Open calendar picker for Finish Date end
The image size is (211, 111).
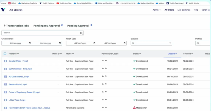click(124, 43)
